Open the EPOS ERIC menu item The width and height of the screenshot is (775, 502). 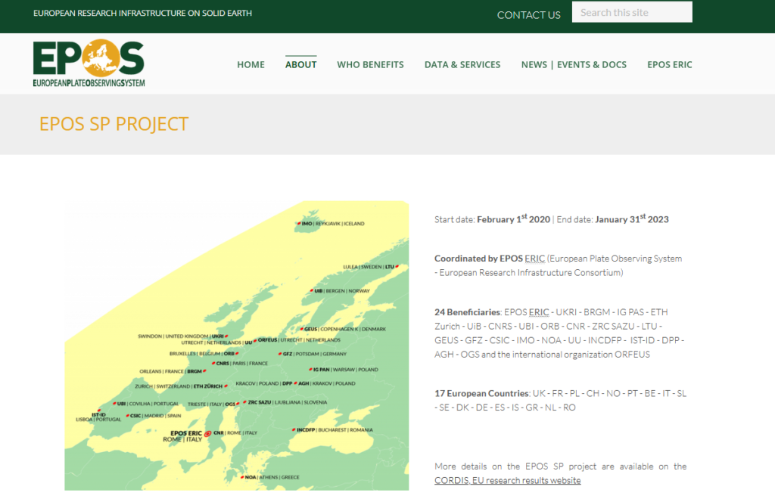669,65
